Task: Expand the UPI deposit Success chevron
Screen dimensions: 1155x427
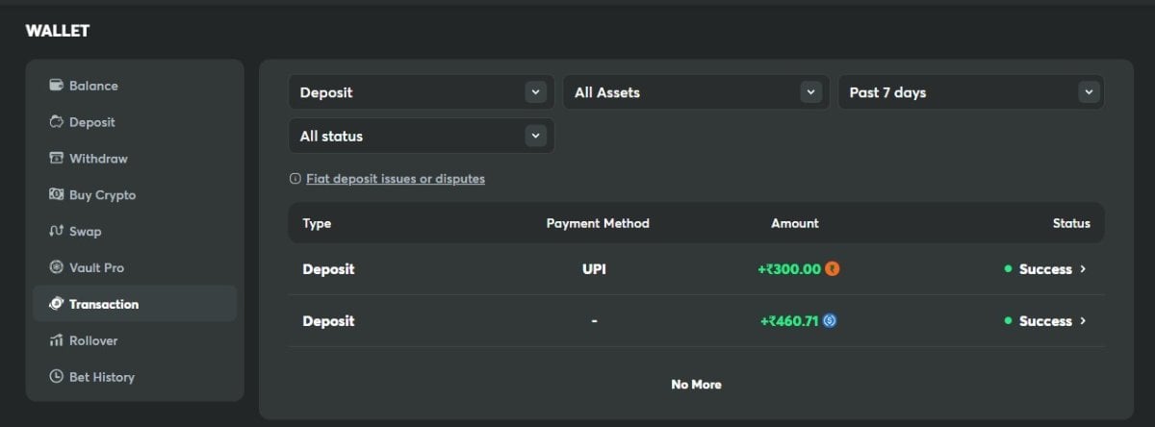Action: pos(1083,269)
